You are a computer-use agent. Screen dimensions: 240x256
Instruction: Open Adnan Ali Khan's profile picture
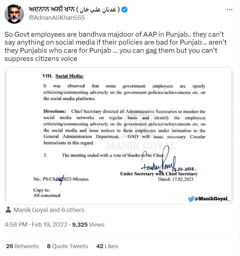click(14, 14)
